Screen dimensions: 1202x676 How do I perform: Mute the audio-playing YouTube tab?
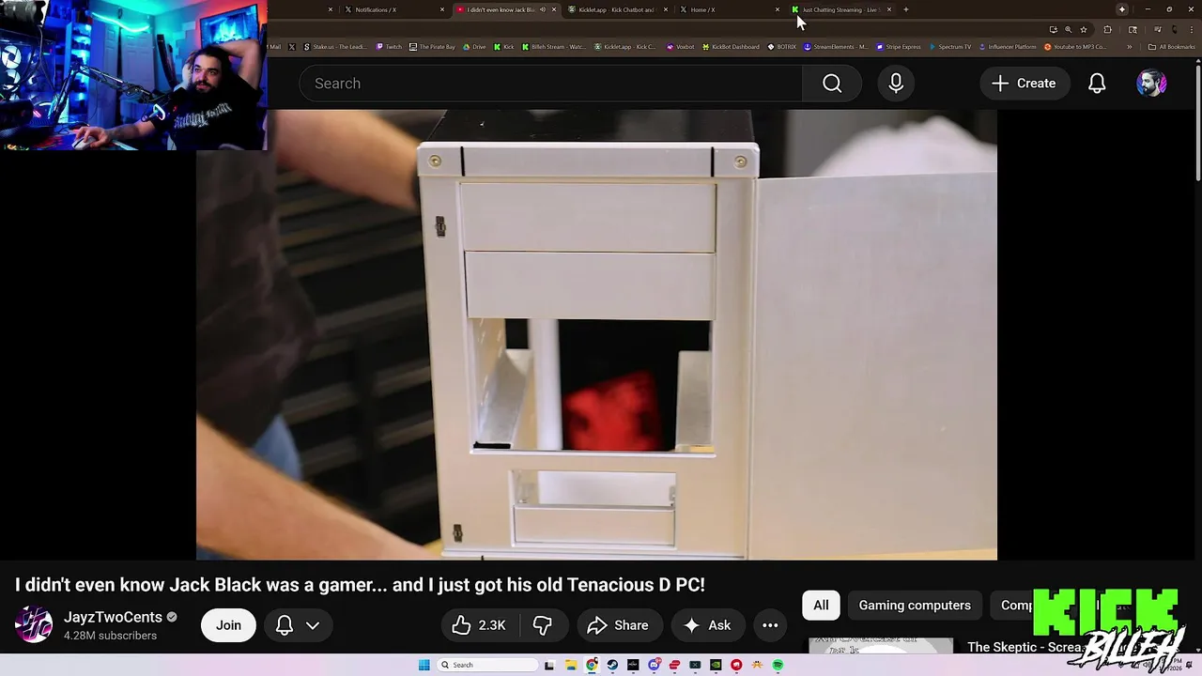[542, 9]
